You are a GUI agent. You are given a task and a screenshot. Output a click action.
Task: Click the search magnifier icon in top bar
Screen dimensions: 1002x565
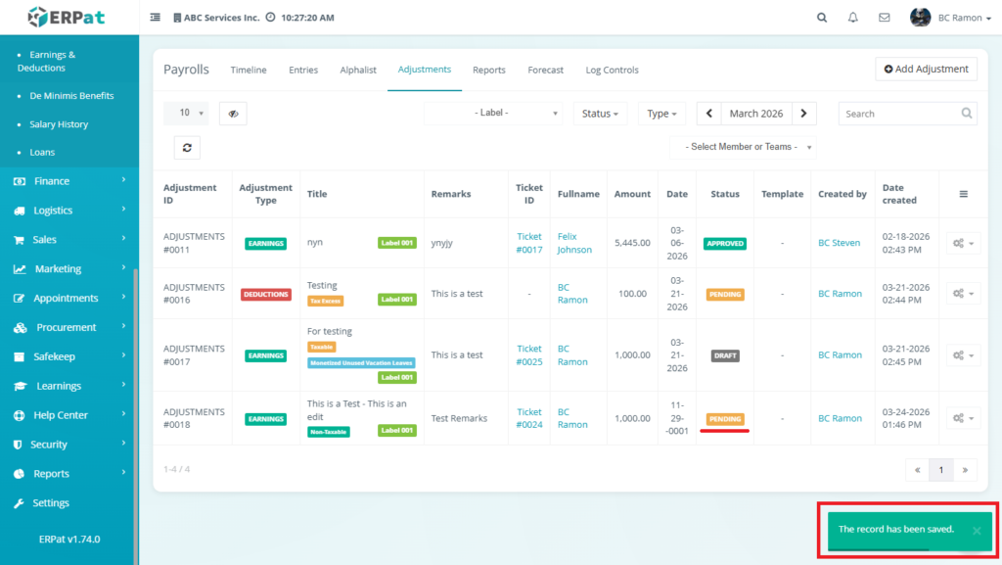(x=822, y=18)
